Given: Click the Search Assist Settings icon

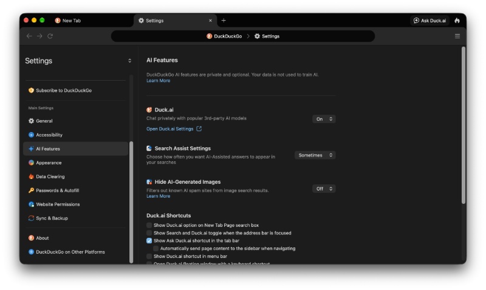Looking at the screenshot, I should pos(149,148).
